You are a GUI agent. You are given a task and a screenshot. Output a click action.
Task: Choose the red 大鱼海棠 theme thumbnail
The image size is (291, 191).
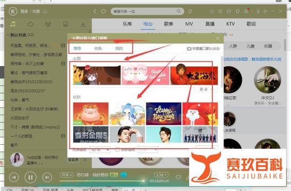[194, 75]
